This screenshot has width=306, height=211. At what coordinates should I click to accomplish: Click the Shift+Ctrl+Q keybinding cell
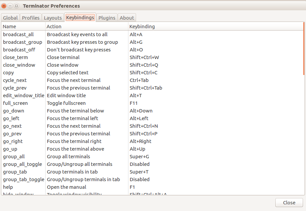[144, 65]
